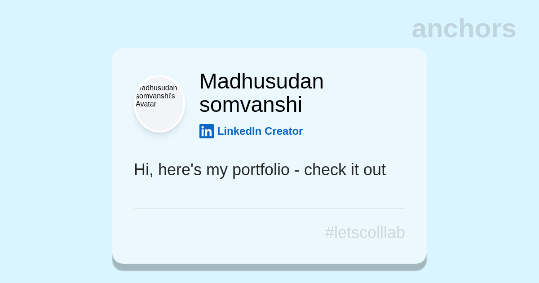Click the divider line above the hashtag
539x283 pixels.
pos(269,208)
